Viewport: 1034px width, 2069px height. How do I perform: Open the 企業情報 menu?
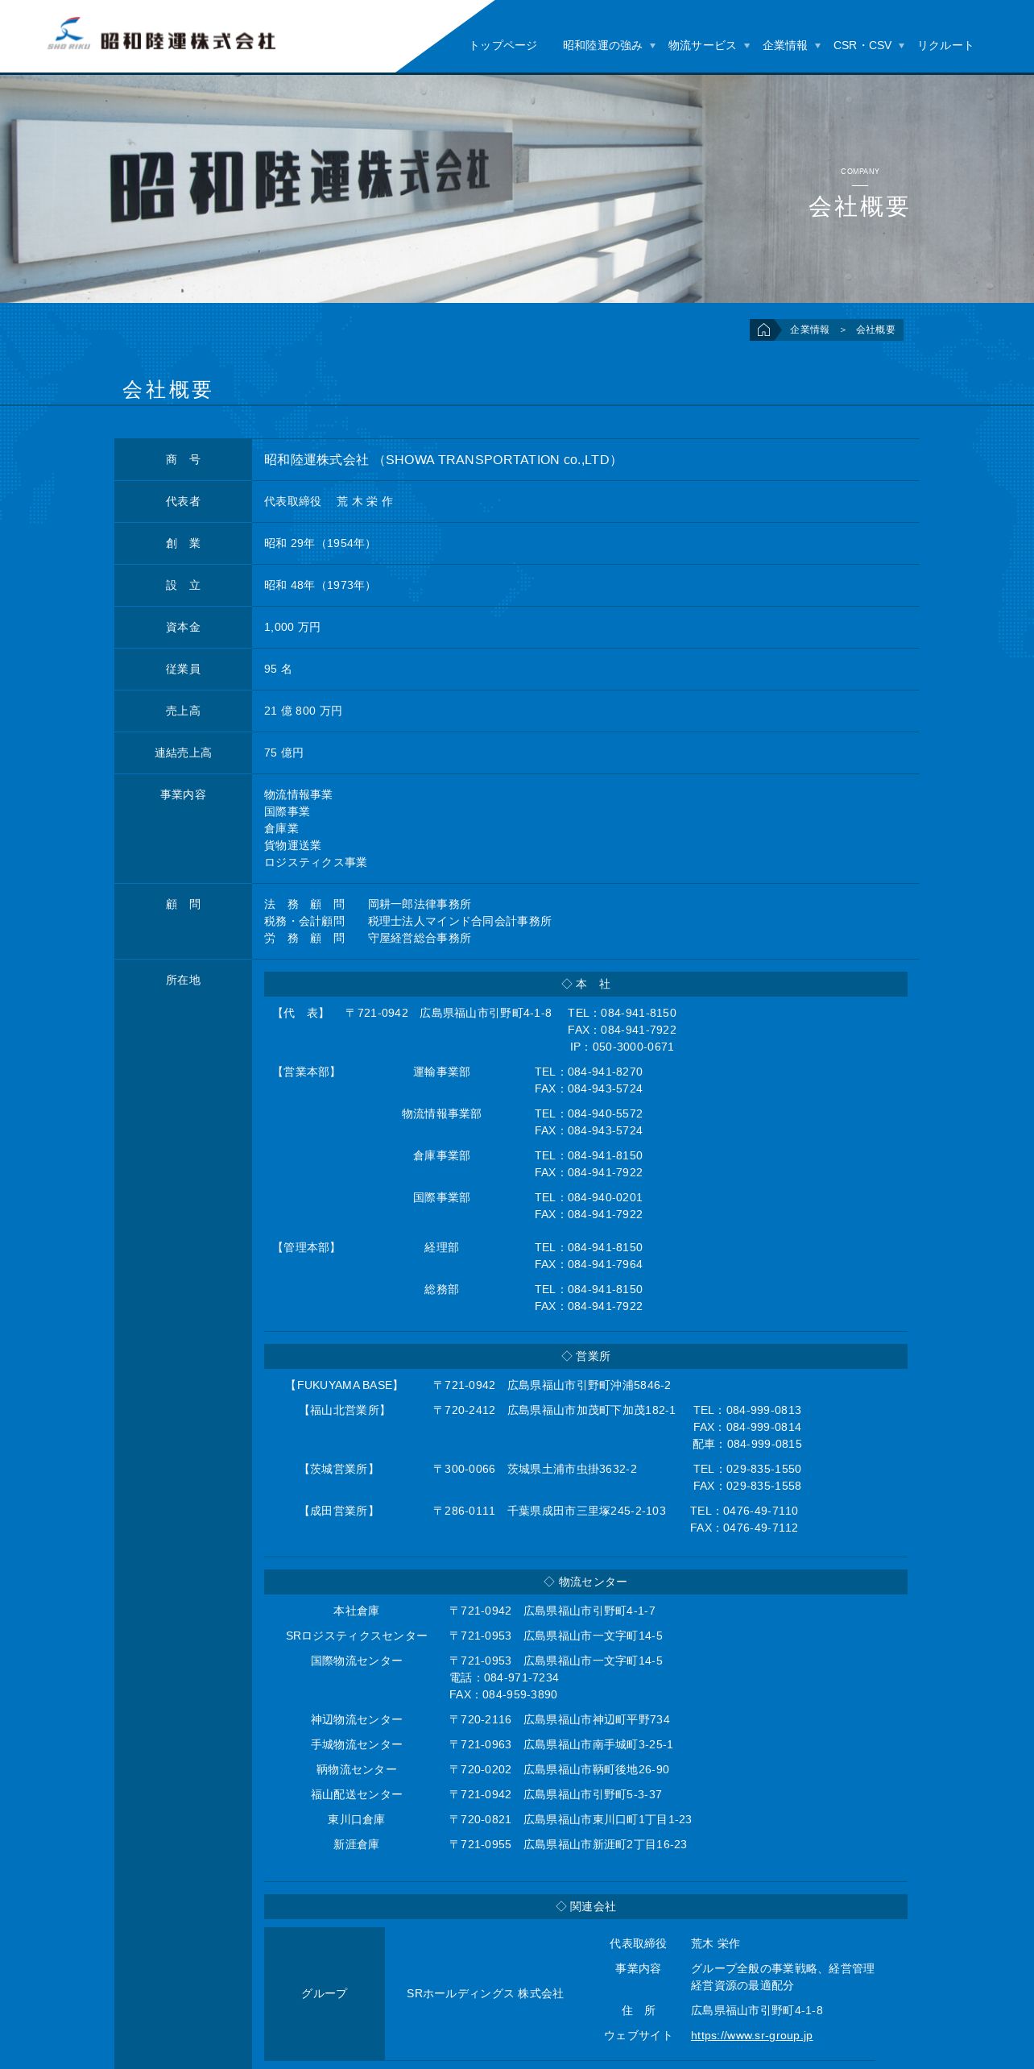(785, 45)
